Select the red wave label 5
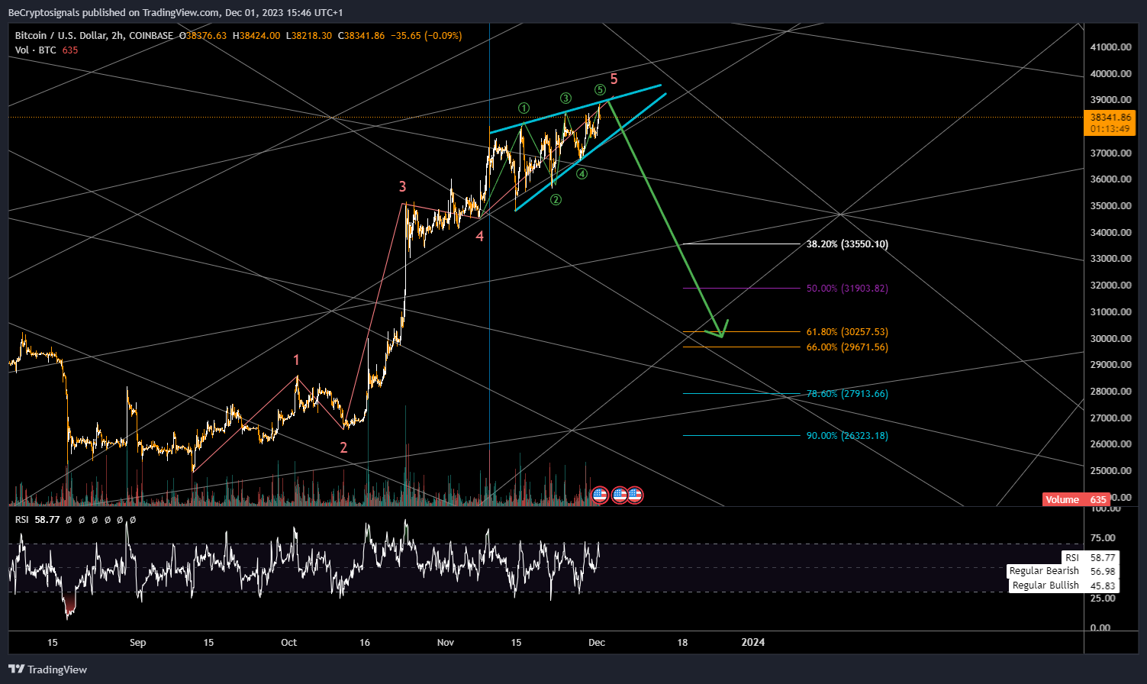This screenshot has width=1147, height=684. click(x=614, y=79)
